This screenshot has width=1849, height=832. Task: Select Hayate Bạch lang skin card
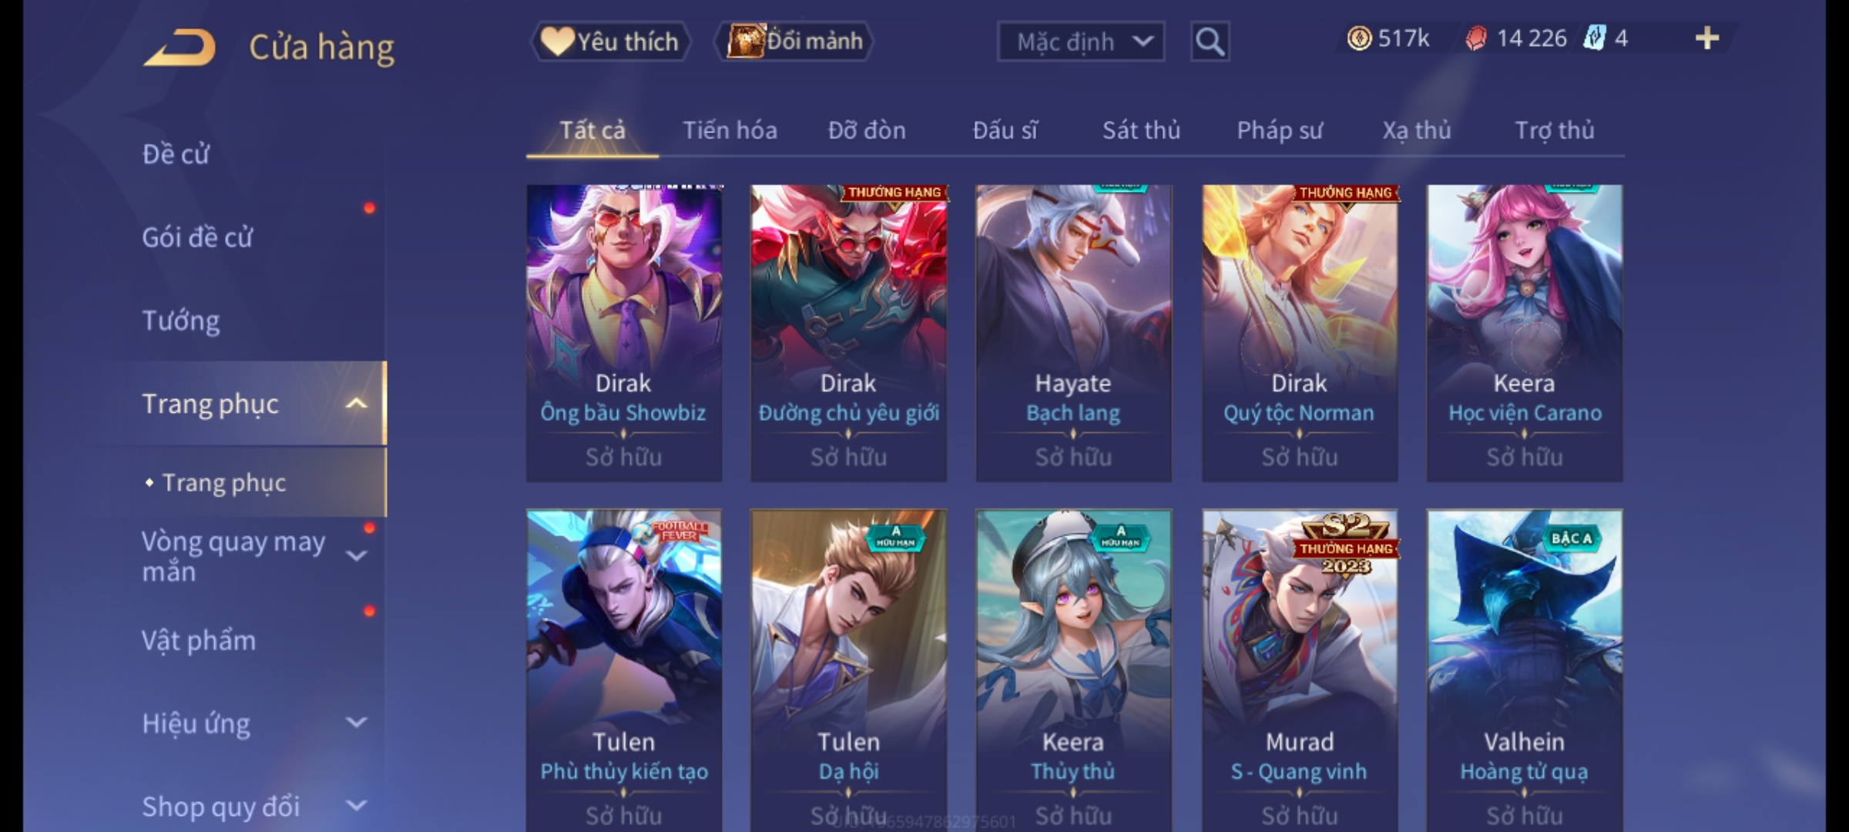pos(1073,333)
